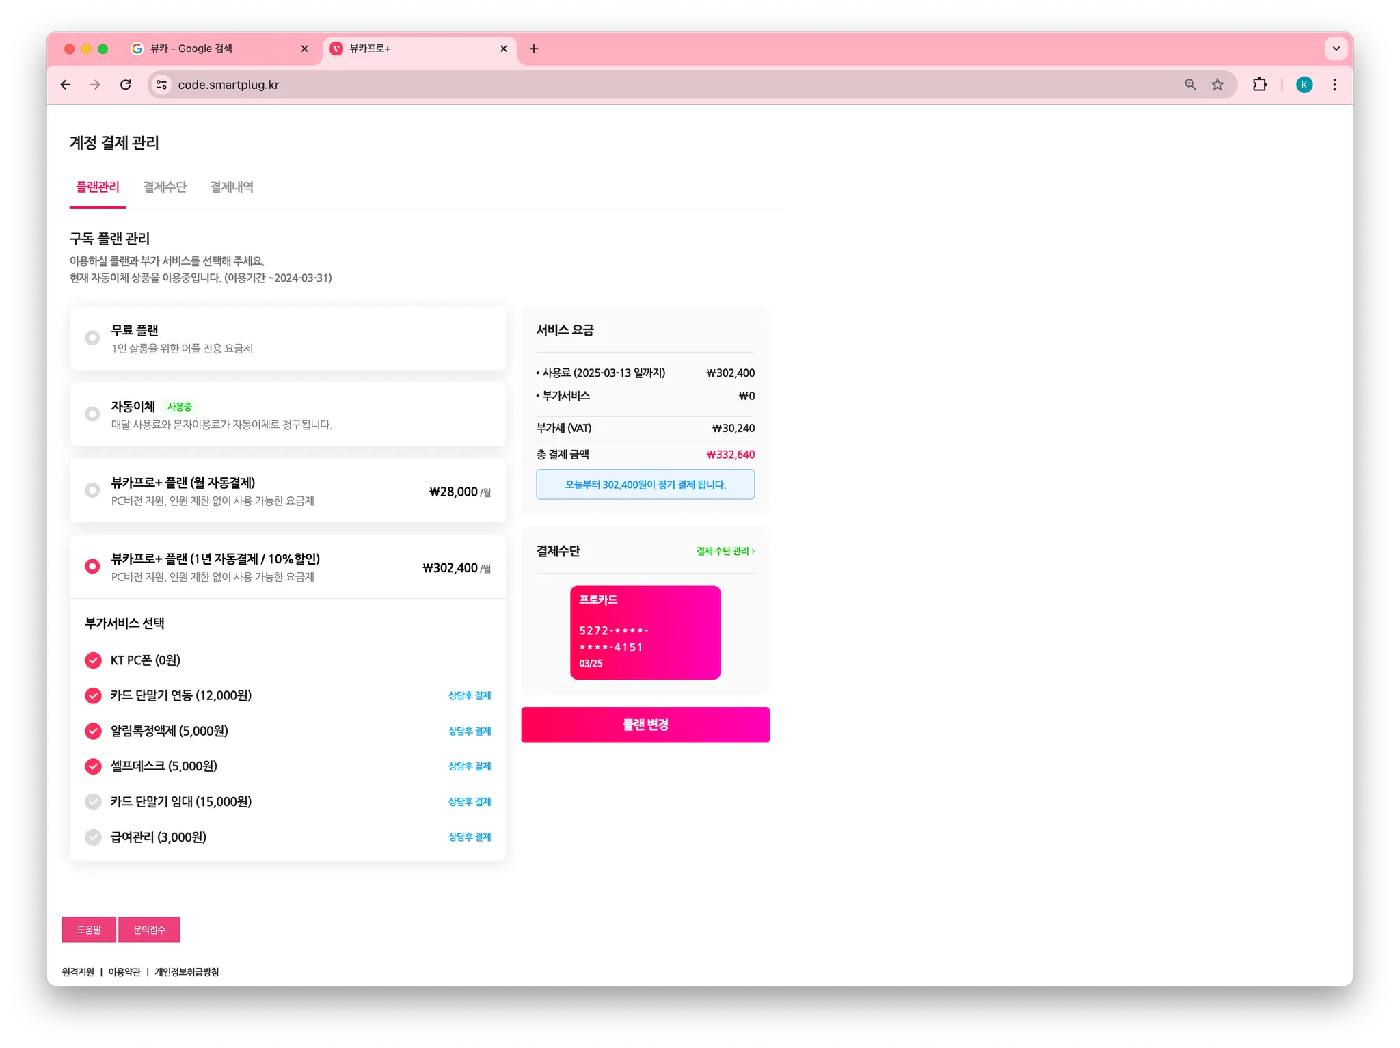Open the Extensions puzzle icon
1400x1048 pixels.
coord(1259,85)
